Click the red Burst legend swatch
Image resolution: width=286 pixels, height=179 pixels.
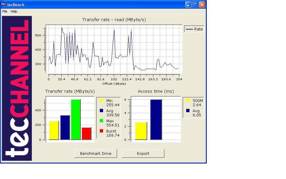[101, 131]
